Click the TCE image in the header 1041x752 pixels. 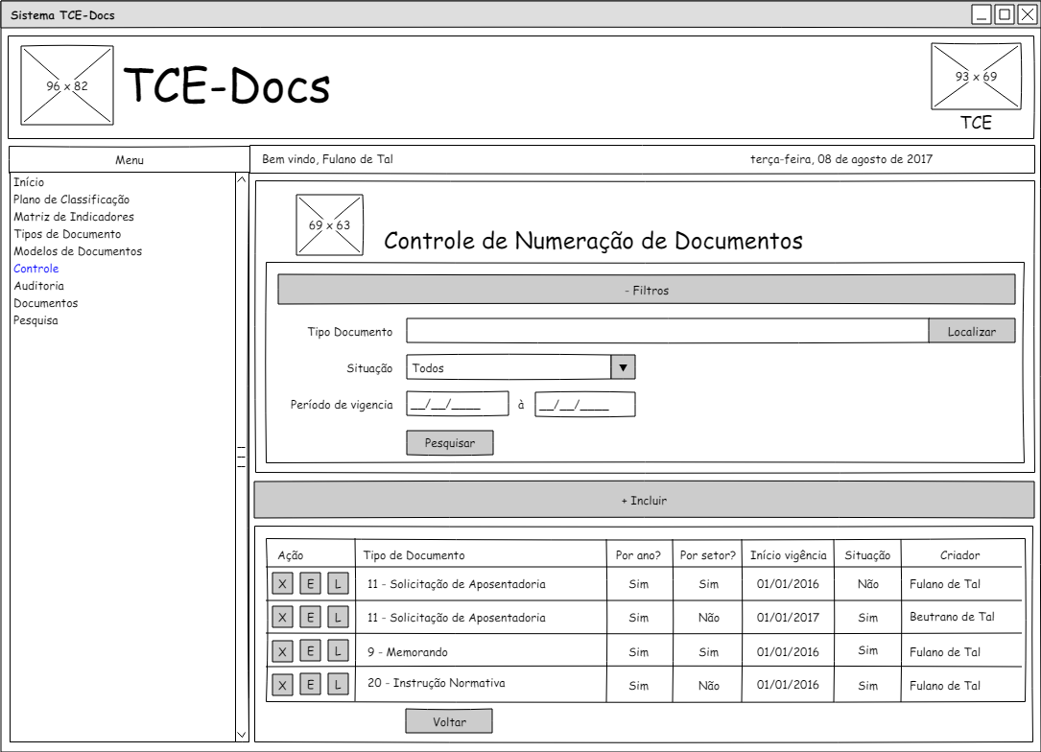976,77
